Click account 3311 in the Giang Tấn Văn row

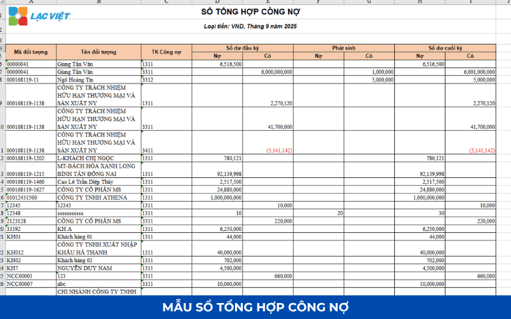[x=167, y=72]
